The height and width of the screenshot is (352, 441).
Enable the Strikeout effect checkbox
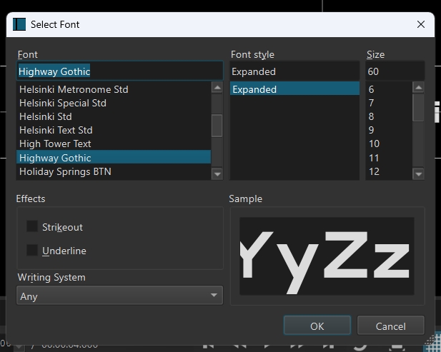(x=32, y=226)
